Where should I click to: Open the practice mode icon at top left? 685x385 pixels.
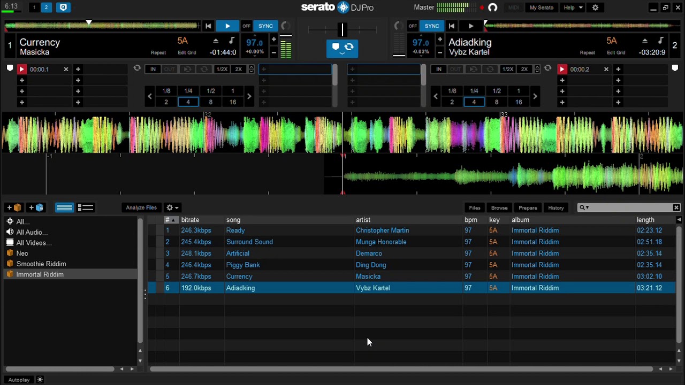(63, 7)
